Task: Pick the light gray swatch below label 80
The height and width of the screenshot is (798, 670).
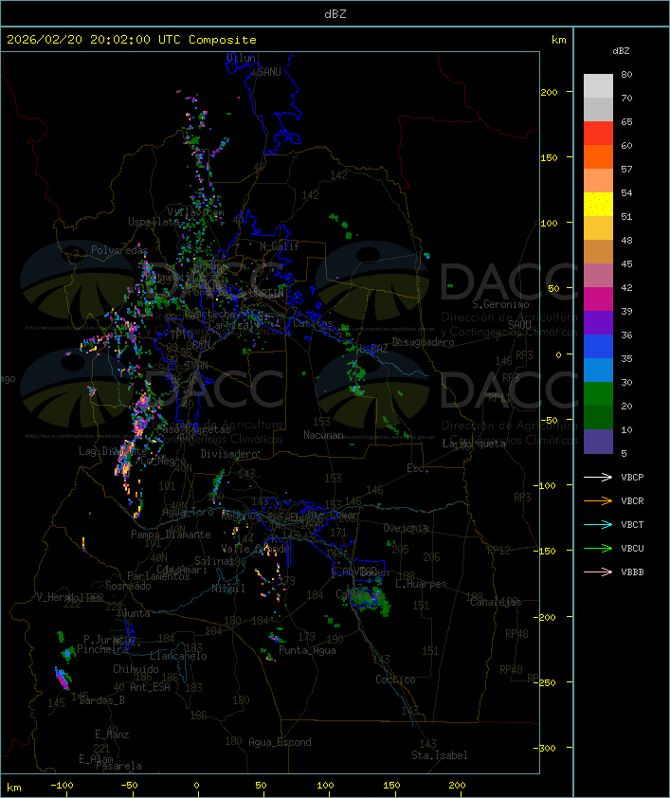Action: [598, 86]
